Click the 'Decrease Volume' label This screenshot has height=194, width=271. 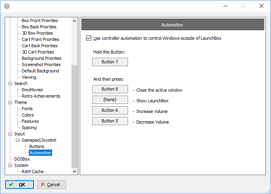point(152,122)
